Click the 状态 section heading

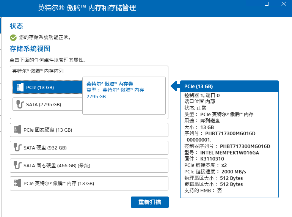(16, 26)
